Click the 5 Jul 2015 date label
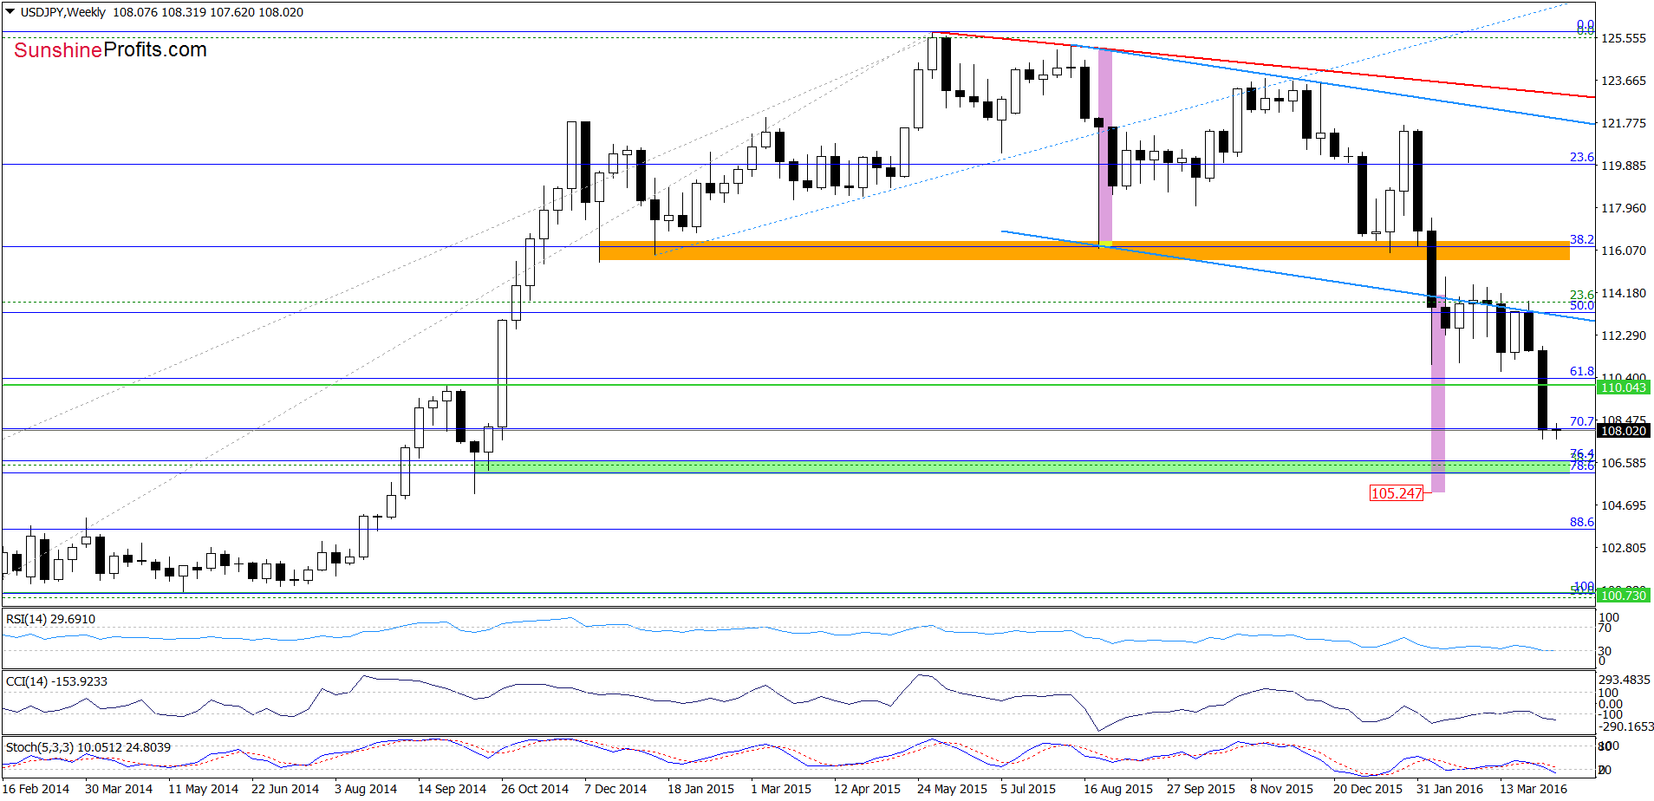The width and height of the screenshot is (1654, 801). (1028, 789)
